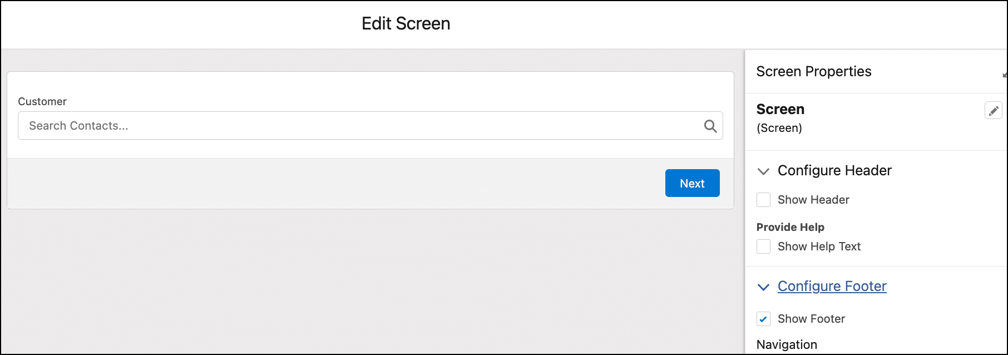Focus the Search Contacts input field
Viewport: 1008px width, 355px height.
pos(370,126)
